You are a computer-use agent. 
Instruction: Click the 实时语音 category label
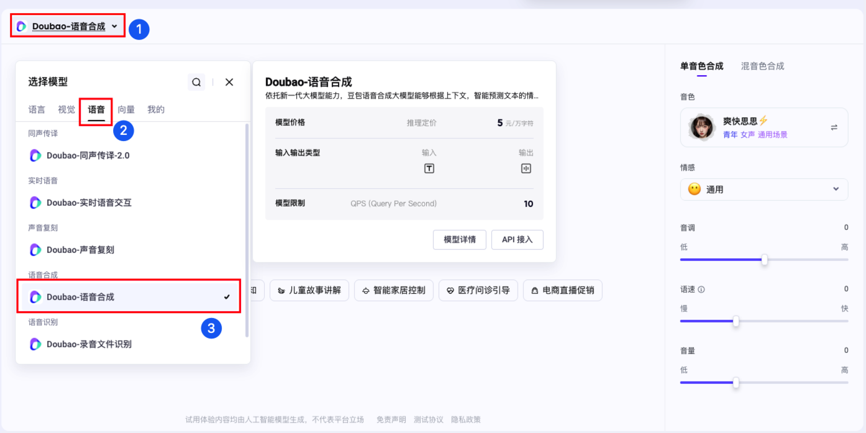click(43, 181)
